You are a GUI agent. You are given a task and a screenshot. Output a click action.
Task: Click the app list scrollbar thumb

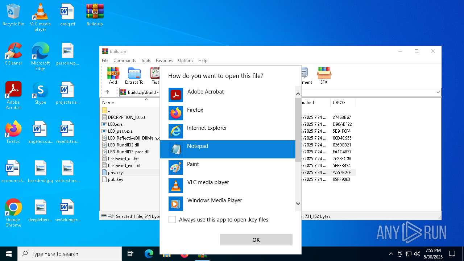click(x=298, y=130)
